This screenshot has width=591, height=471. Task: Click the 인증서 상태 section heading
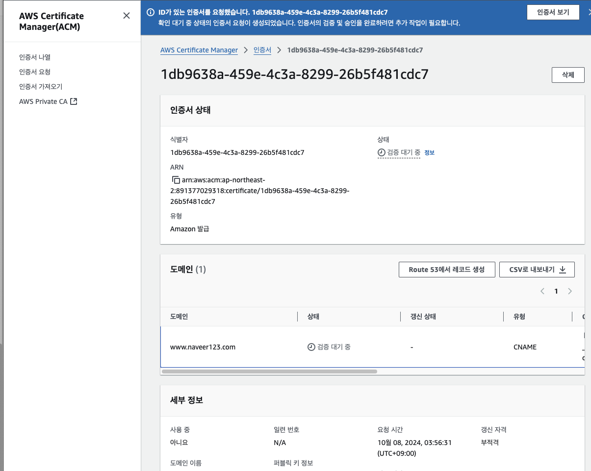point(190,110)
